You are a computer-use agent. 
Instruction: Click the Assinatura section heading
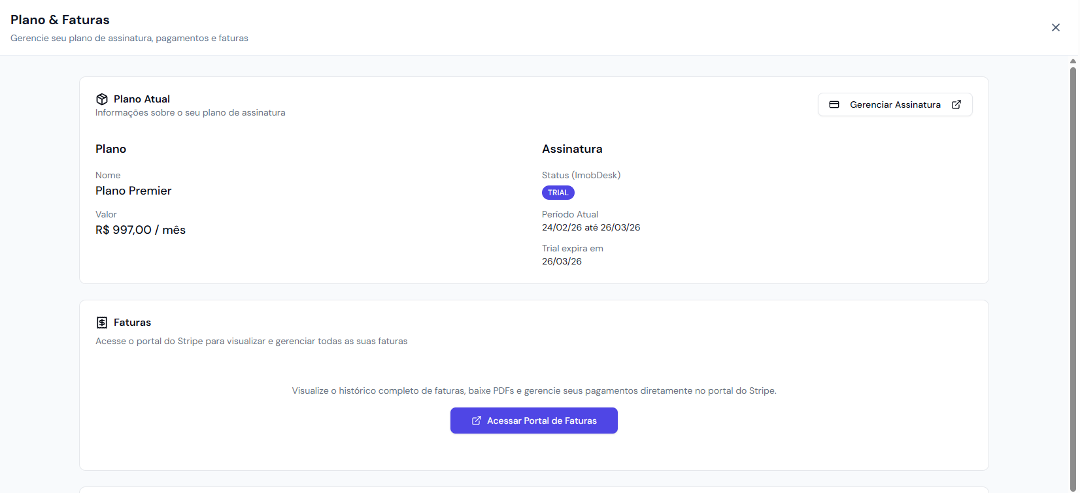572,149
